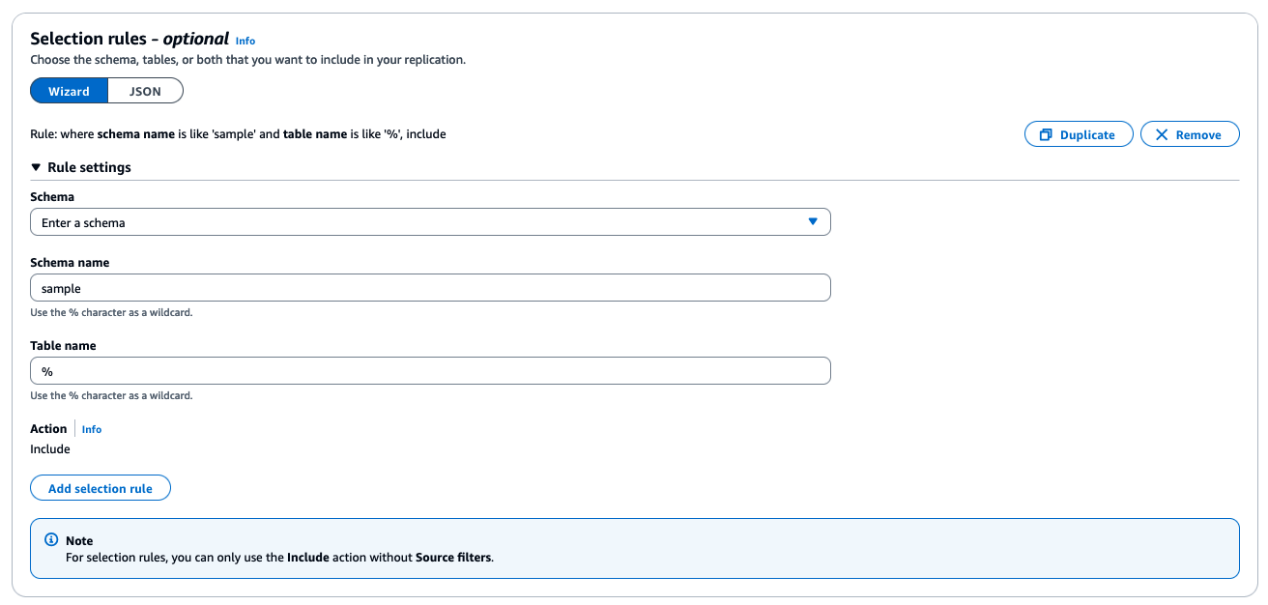Click the rule summary sentence text
The width and height of the screenshot is (1268, 605).
click(x=238, y=134)
